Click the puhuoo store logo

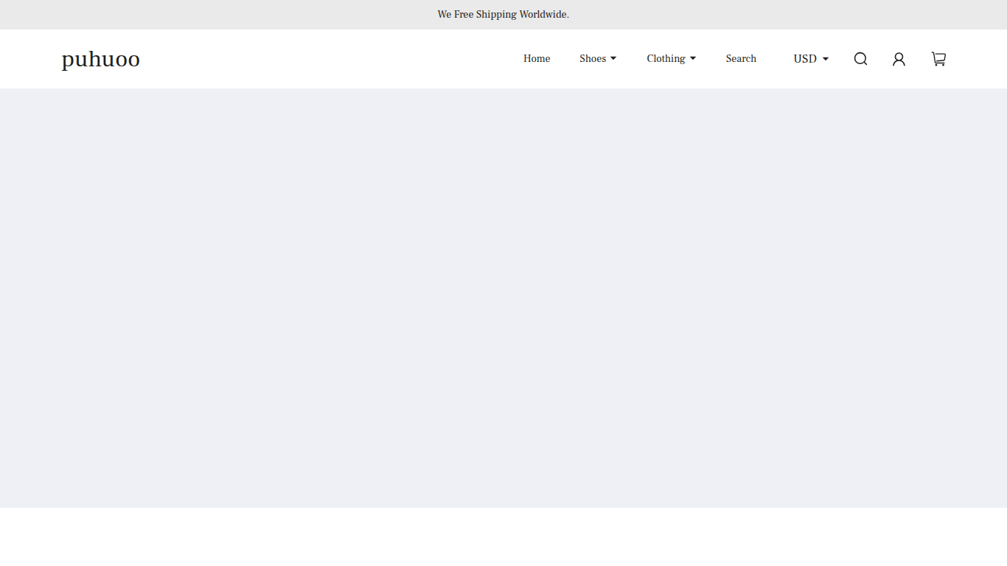[x=101, y=59]
